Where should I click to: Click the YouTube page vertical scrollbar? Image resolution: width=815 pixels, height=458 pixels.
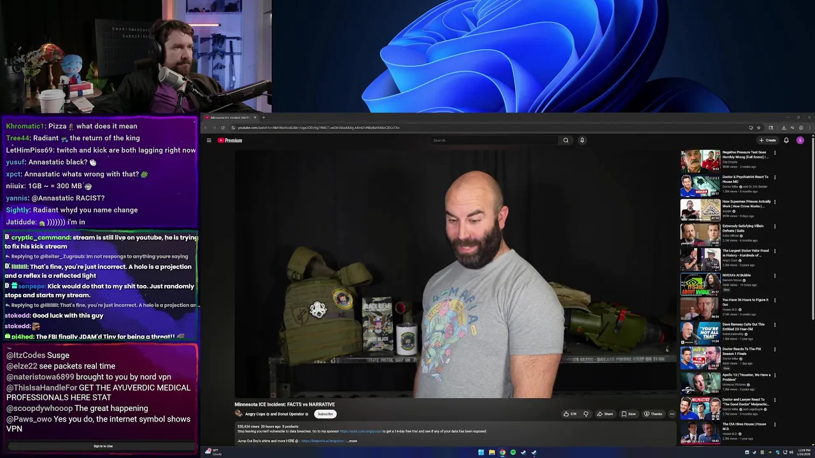812,229
